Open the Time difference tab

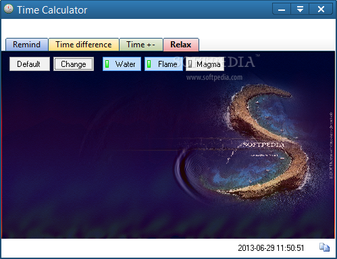coord(84,45)
